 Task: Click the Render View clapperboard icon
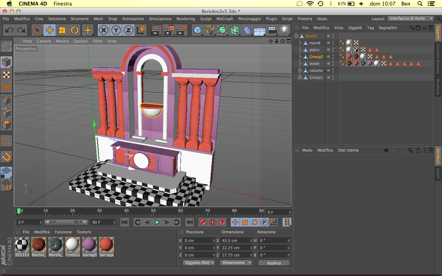point(156,30)
